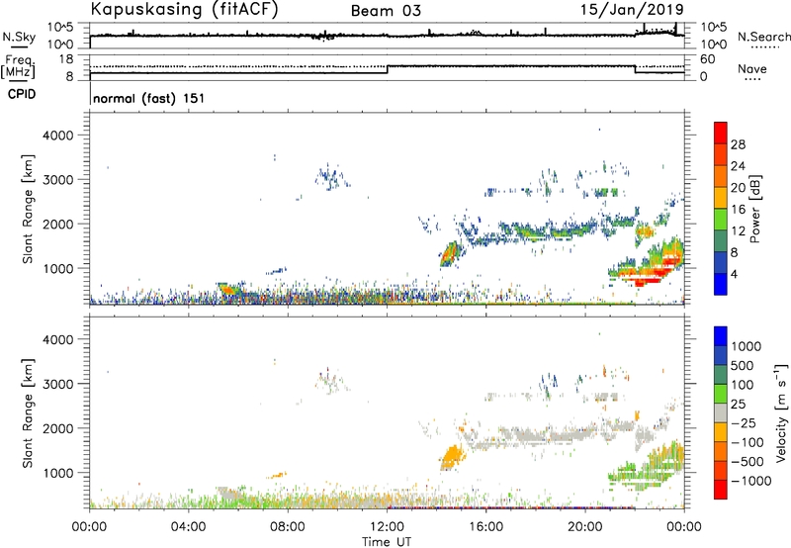Select the 3000 tick on power panel
The image size is (791, 548).
[58, 180]
